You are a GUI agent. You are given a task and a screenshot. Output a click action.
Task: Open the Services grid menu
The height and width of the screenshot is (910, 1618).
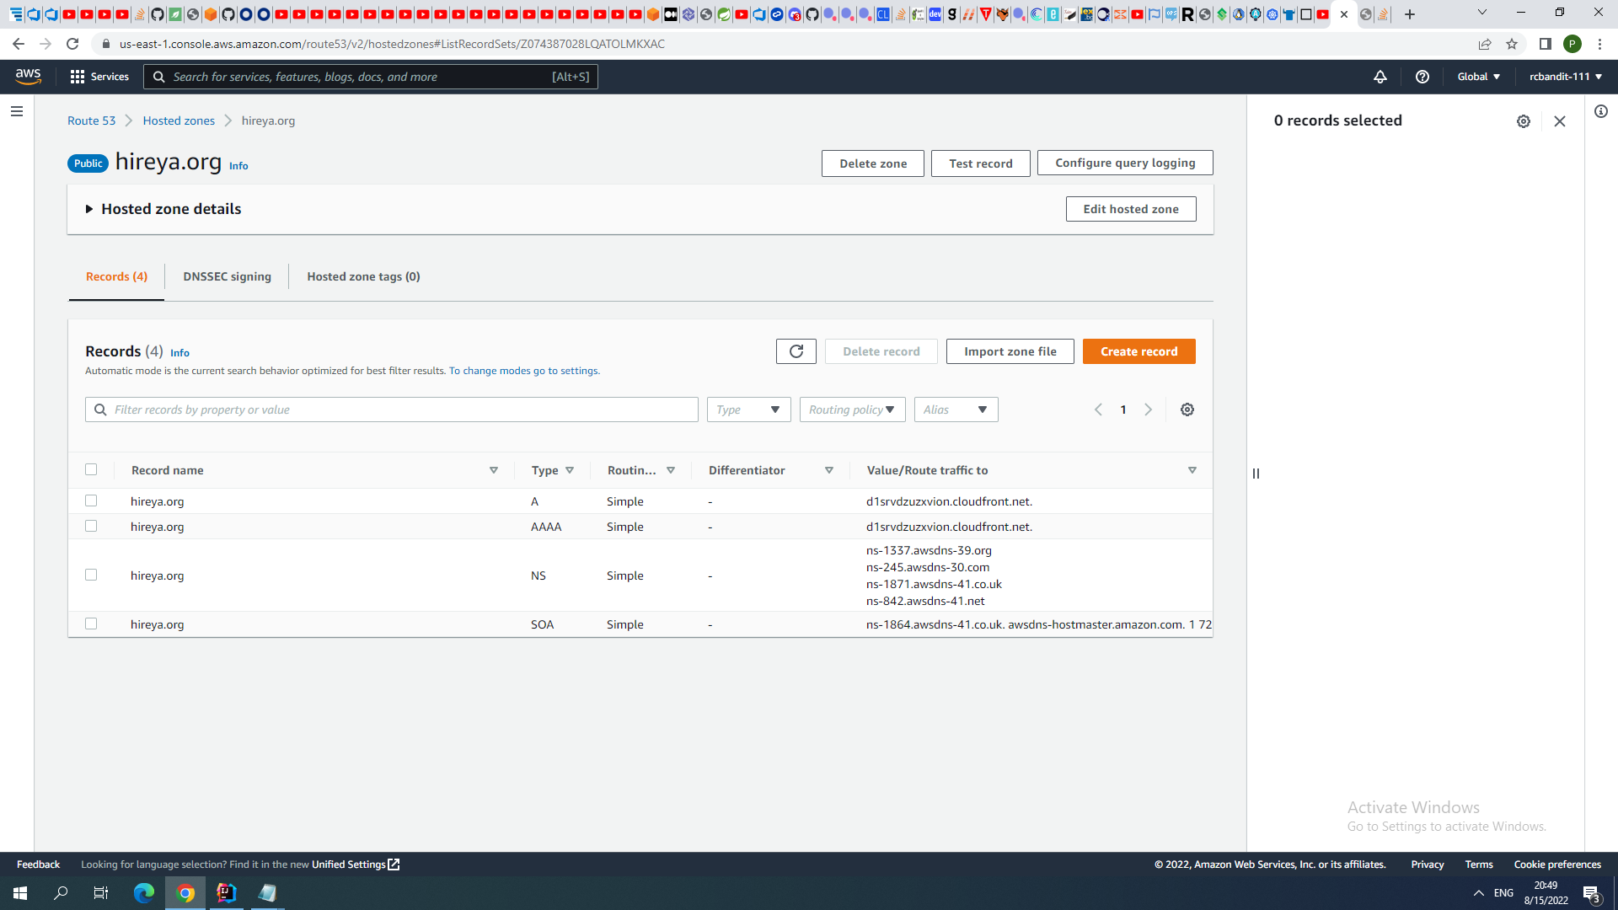[99, 77]
